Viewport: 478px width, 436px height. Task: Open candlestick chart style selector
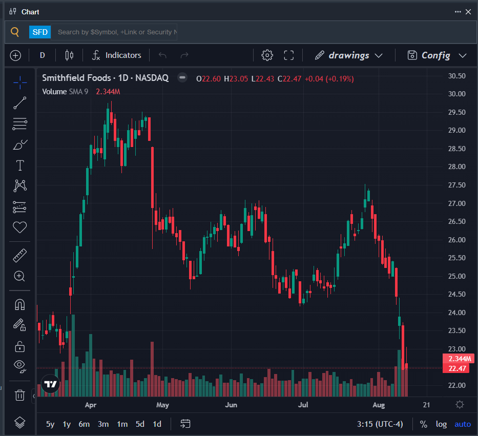69,55
